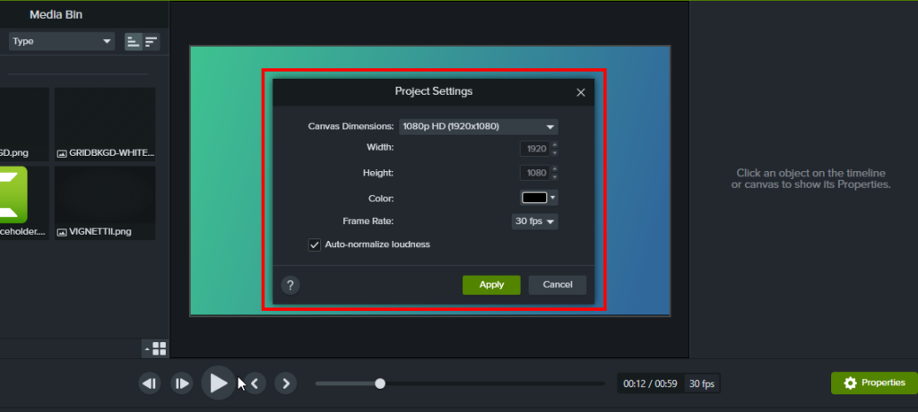Step back one frame
This screenshot has width=918, height=412.
[150, 383]
